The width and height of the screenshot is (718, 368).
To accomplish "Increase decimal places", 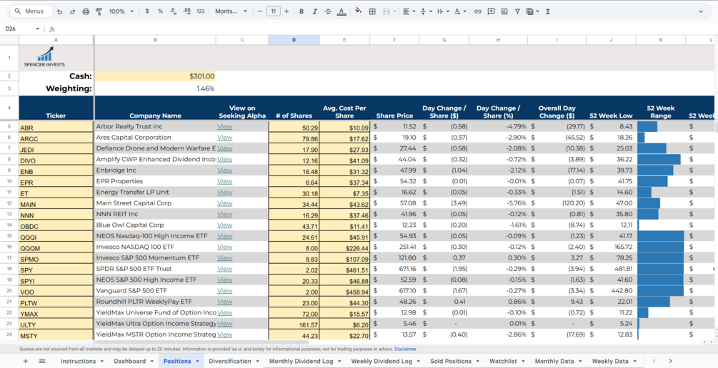I will pos(186,11).
